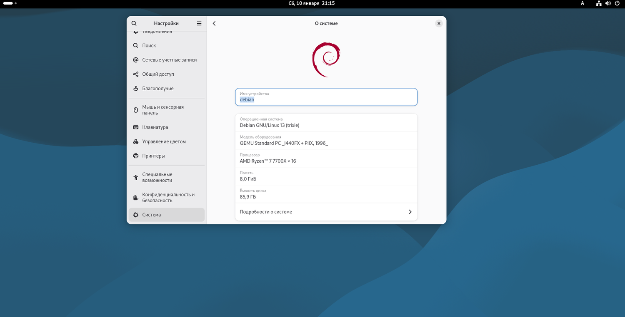The height and width of the screenshot is (317, 625).
Task: Open the Благополучие panel
Action: point(167,89)
